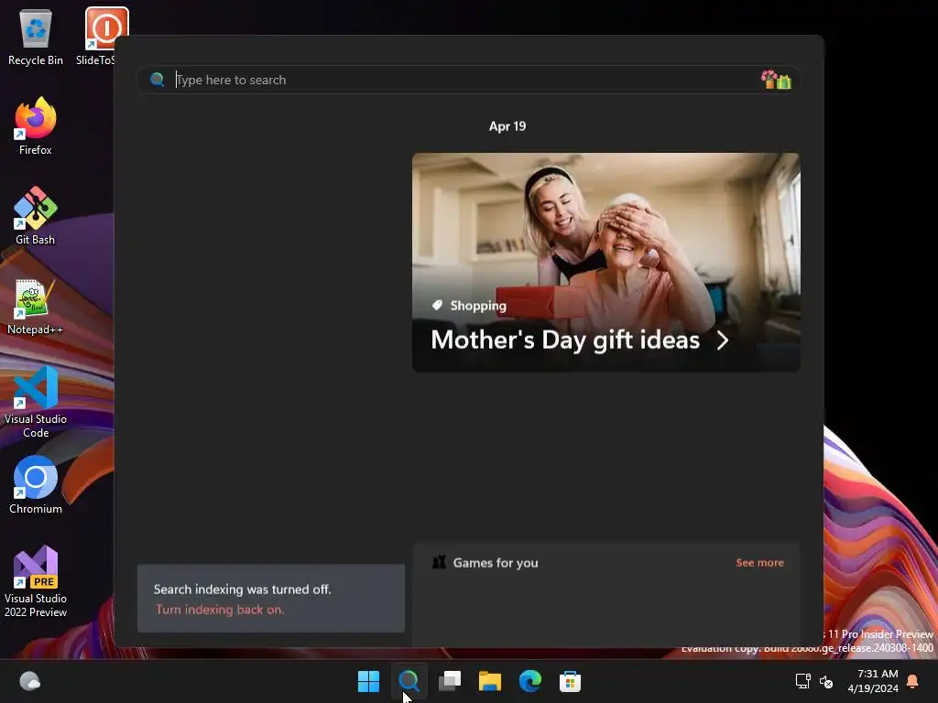Open the Visual Studio Code desktop shortcut

coord(36,402)
